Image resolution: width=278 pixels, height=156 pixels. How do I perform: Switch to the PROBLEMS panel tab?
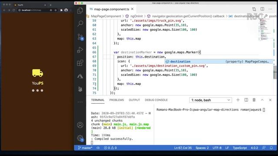(x=116, y=100)
